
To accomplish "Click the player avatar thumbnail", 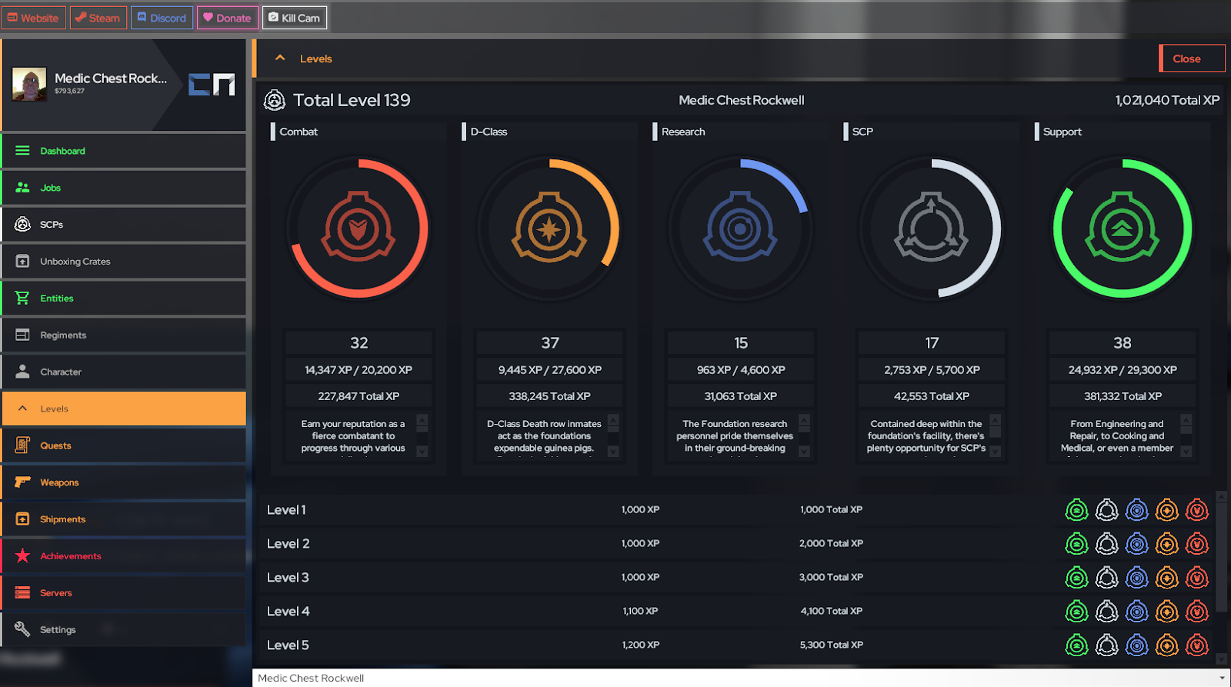I will (29, 84).
